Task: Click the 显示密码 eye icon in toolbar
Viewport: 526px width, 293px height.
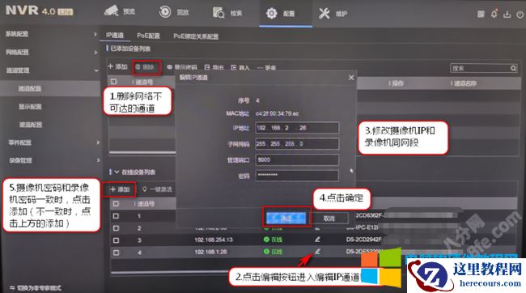Action: (169, 67)
